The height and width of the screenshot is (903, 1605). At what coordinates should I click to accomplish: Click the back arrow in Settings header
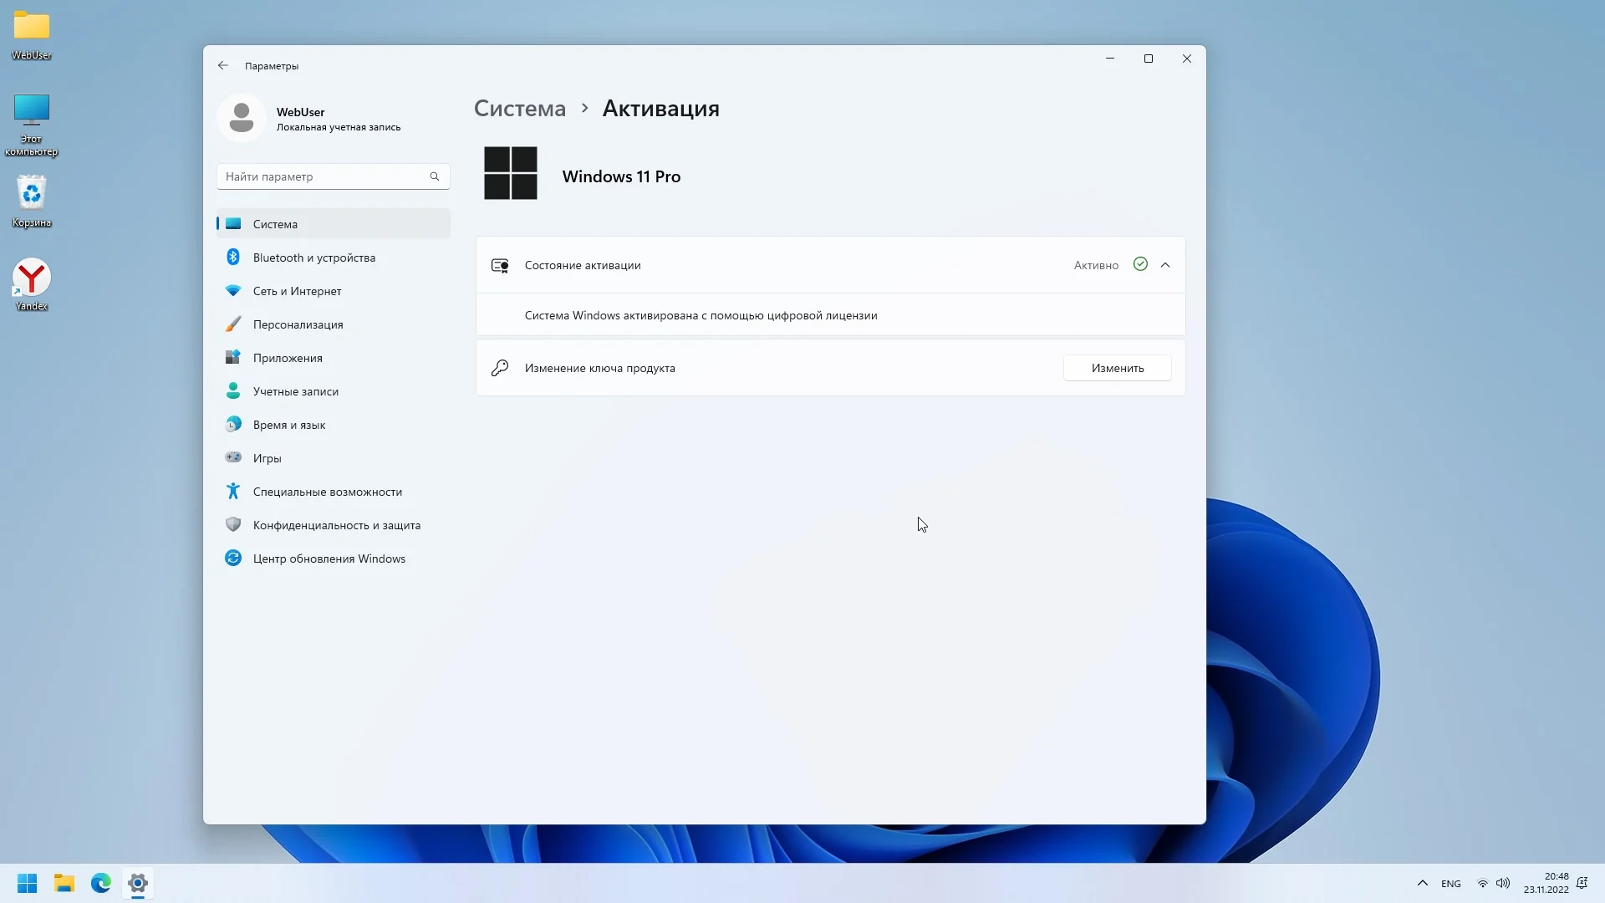click(222, 65)
